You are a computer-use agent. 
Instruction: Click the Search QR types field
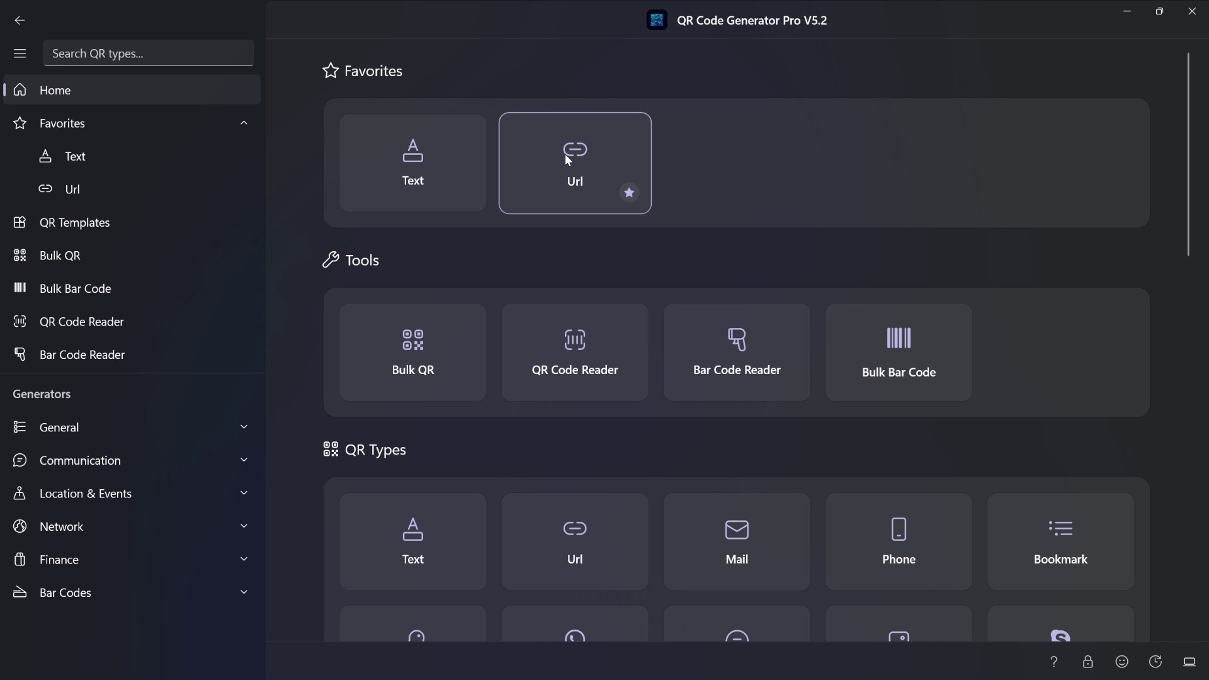click(148, 54)
